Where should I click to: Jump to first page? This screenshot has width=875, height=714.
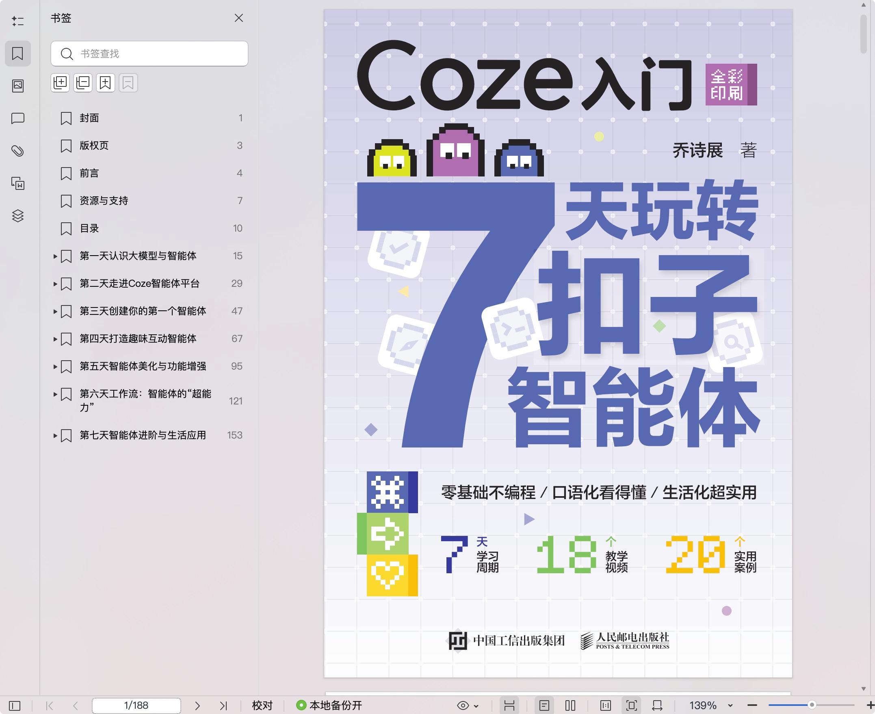pos(50,706)
